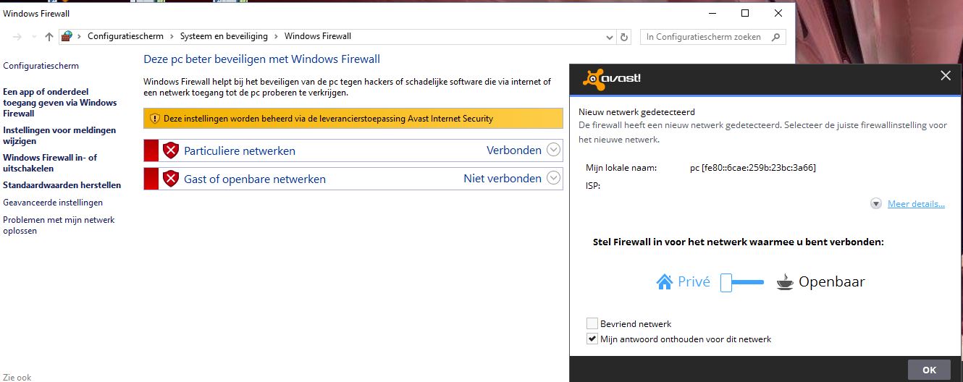
Task: Open Configuratiescherm link in left sidebar
Action: click(x=41, y=66)
